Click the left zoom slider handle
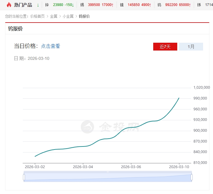 tap(24, 177)
